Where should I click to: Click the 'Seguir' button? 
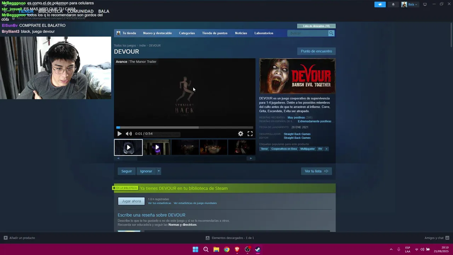[x=126, y=171]
